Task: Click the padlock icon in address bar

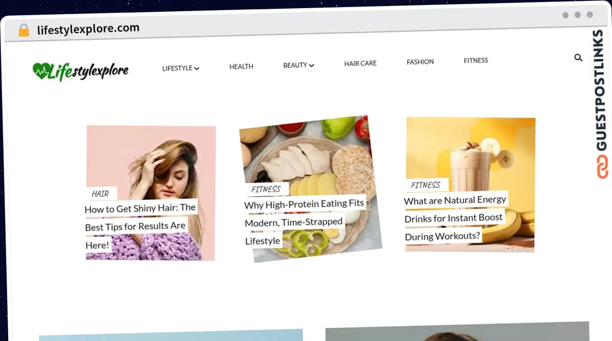Action: tap(24, 31)
